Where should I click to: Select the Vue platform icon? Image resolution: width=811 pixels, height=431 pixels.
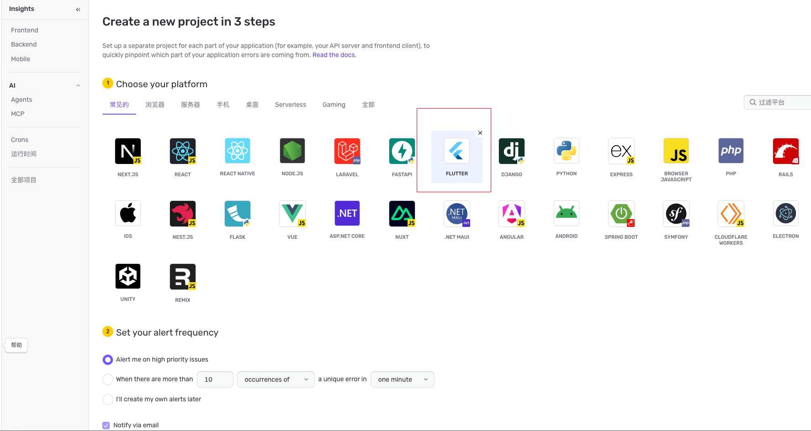tap(292, 214)
